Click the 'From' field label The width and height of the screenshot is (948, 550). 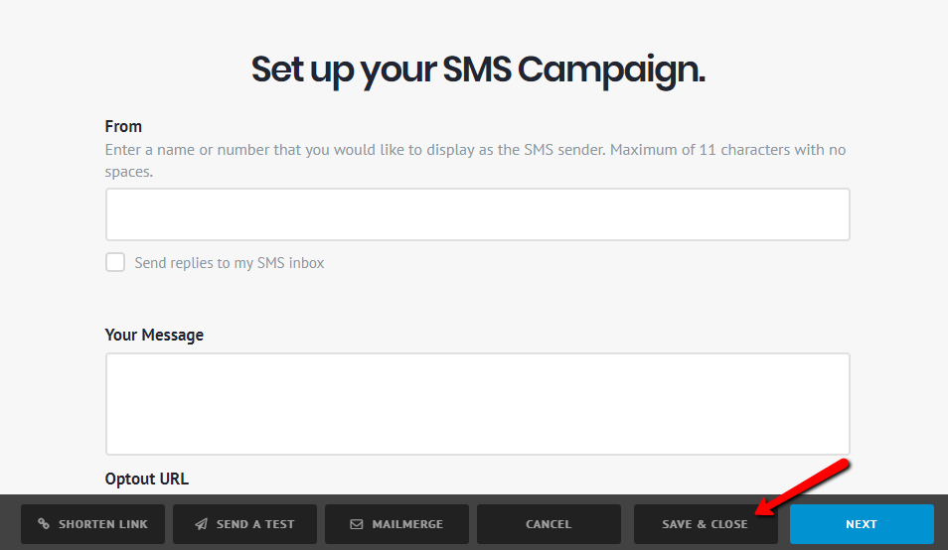pyautogui.click(x=123, y=126)
